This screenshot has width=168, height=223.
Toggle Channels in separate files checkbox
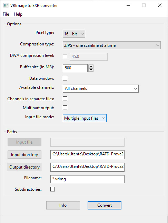(x=65, y=99)
